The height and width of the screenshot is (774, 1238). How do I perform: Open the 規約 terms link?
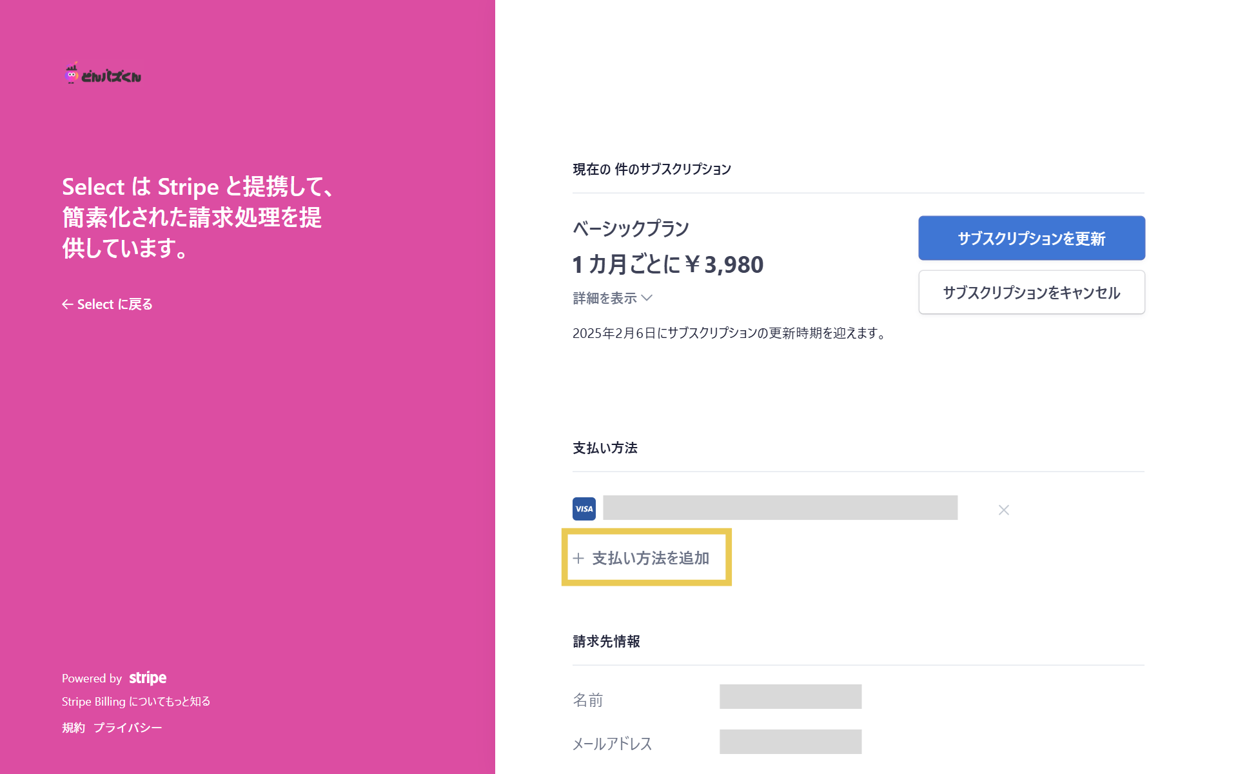[74, 728]
